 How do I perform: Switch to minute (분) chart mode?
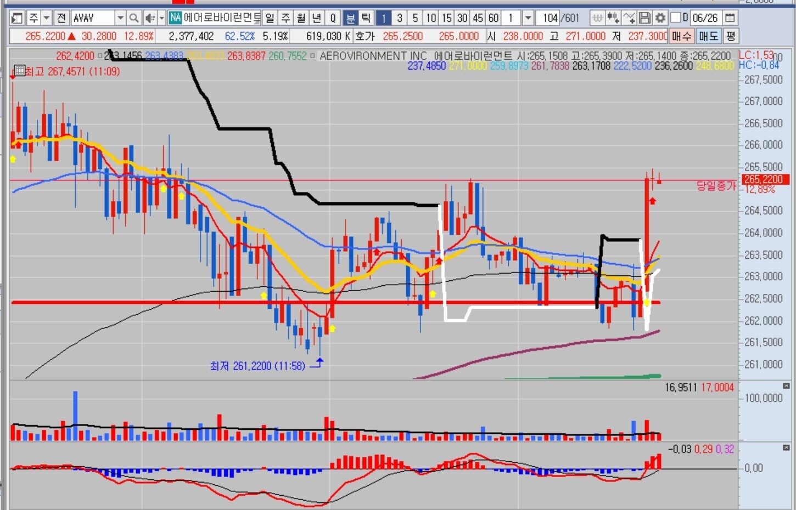[x=350, y=18]
